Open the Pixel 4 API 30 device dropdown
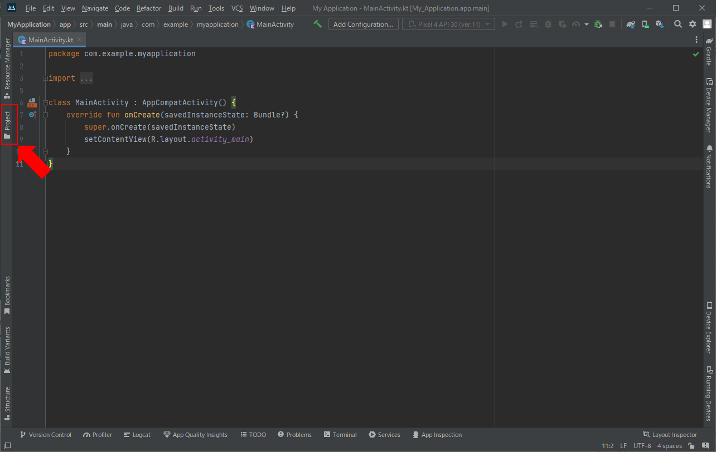 tap(449, 24)
